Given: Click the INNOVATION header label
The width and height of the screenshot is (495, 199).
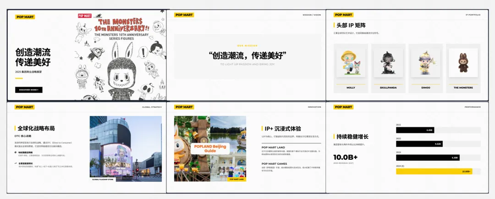Looking at the screenshot, I should click(314, 107).
